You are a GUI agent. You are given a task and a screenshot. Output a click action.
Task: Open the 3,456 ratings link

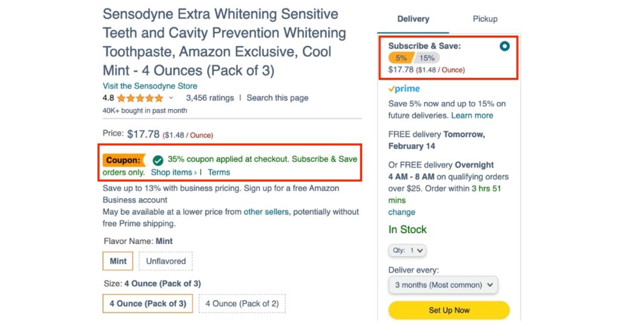210,98
